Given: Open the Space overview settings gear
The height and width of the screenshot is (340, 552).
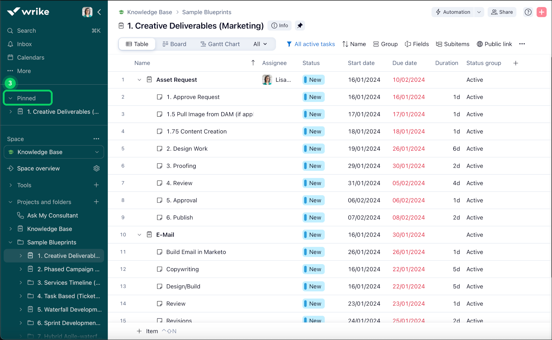Looking at the screenshot, I should (x=96, y=168).
